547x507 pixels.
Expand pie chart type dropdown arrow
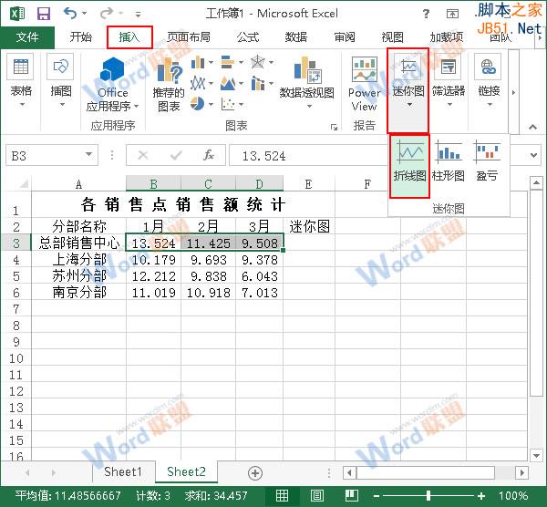pyautogui.click(x=211, y=104)
